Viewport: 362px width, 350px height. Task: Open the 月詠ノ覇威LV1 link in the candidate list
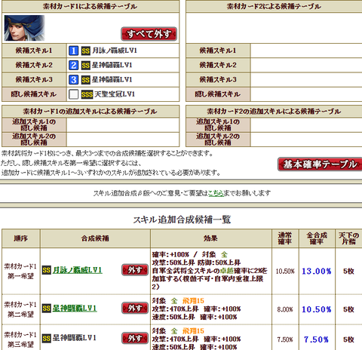[77, 270]
